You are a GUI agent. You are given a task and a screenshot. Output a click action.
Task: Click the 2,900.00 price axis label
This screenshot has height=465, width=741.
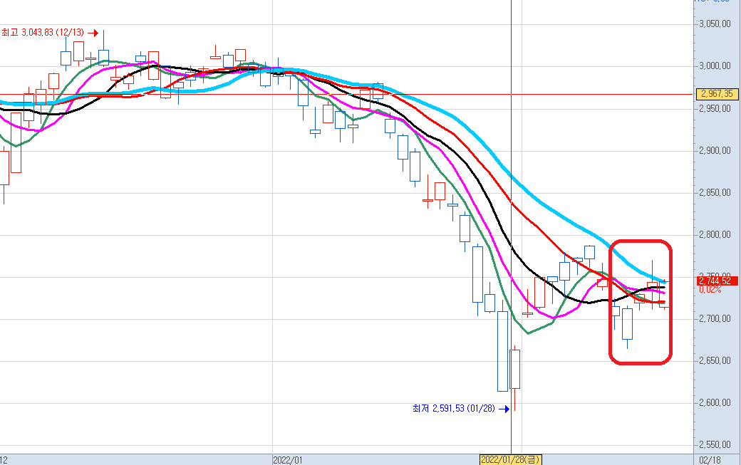point(715,150)
